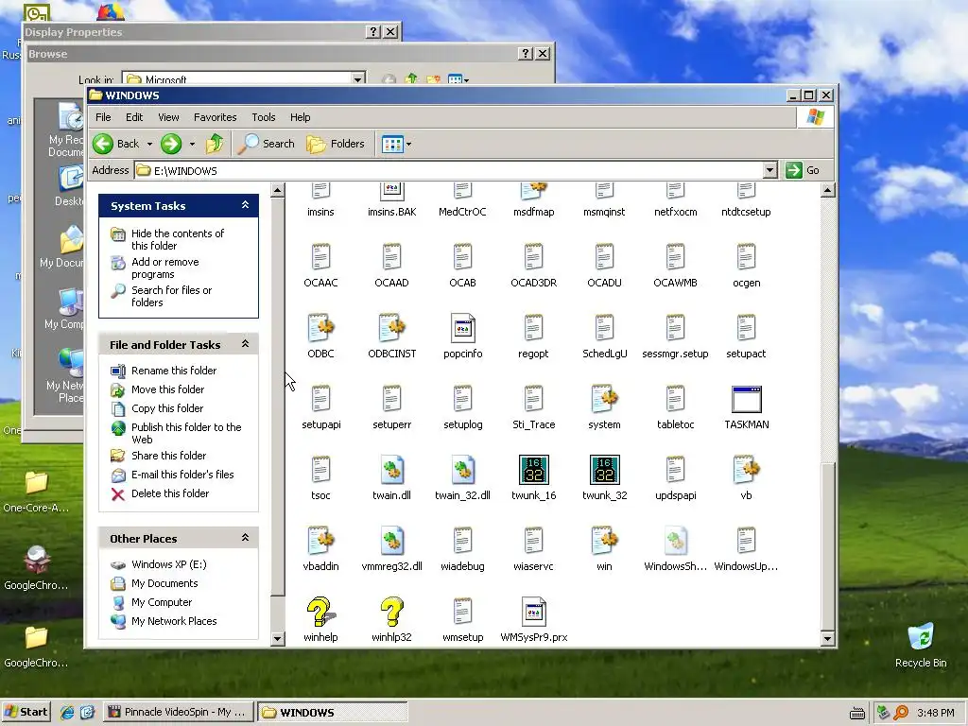The height and width of the screenshot is (726, 968).
Task: Open the Forward history dropdown arrow
Action: [192, 144]
